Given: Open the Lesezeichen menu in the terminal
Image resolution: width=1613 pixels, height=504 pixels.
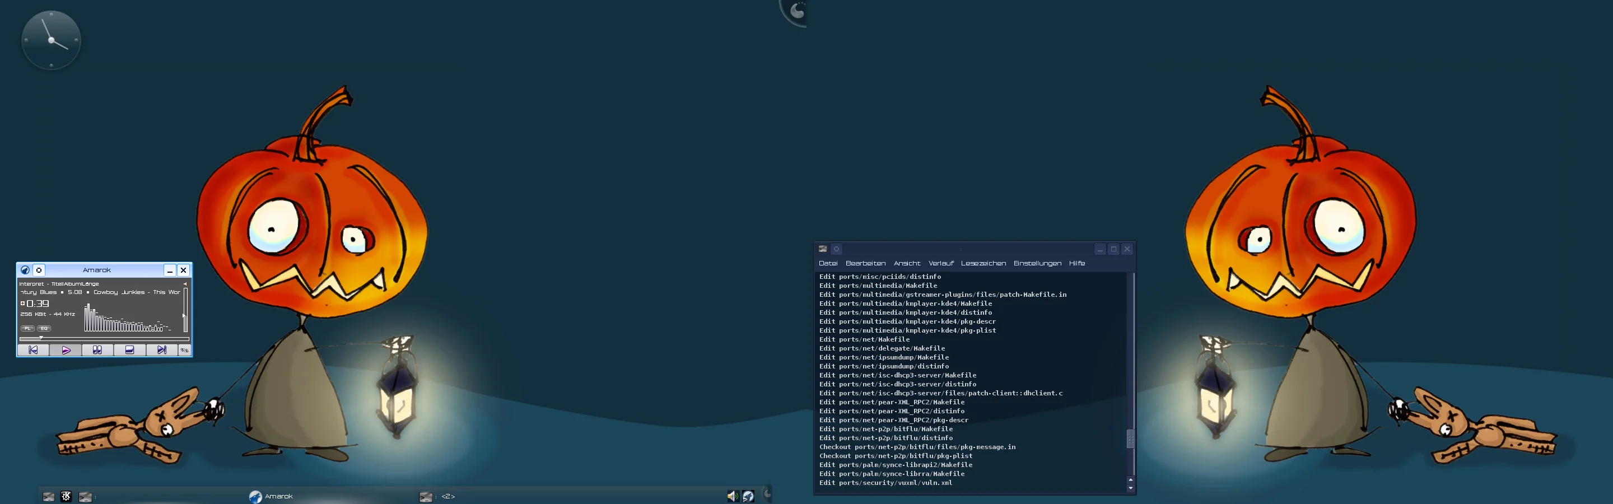Looking at the screenshot, I should tap(983, 263).
